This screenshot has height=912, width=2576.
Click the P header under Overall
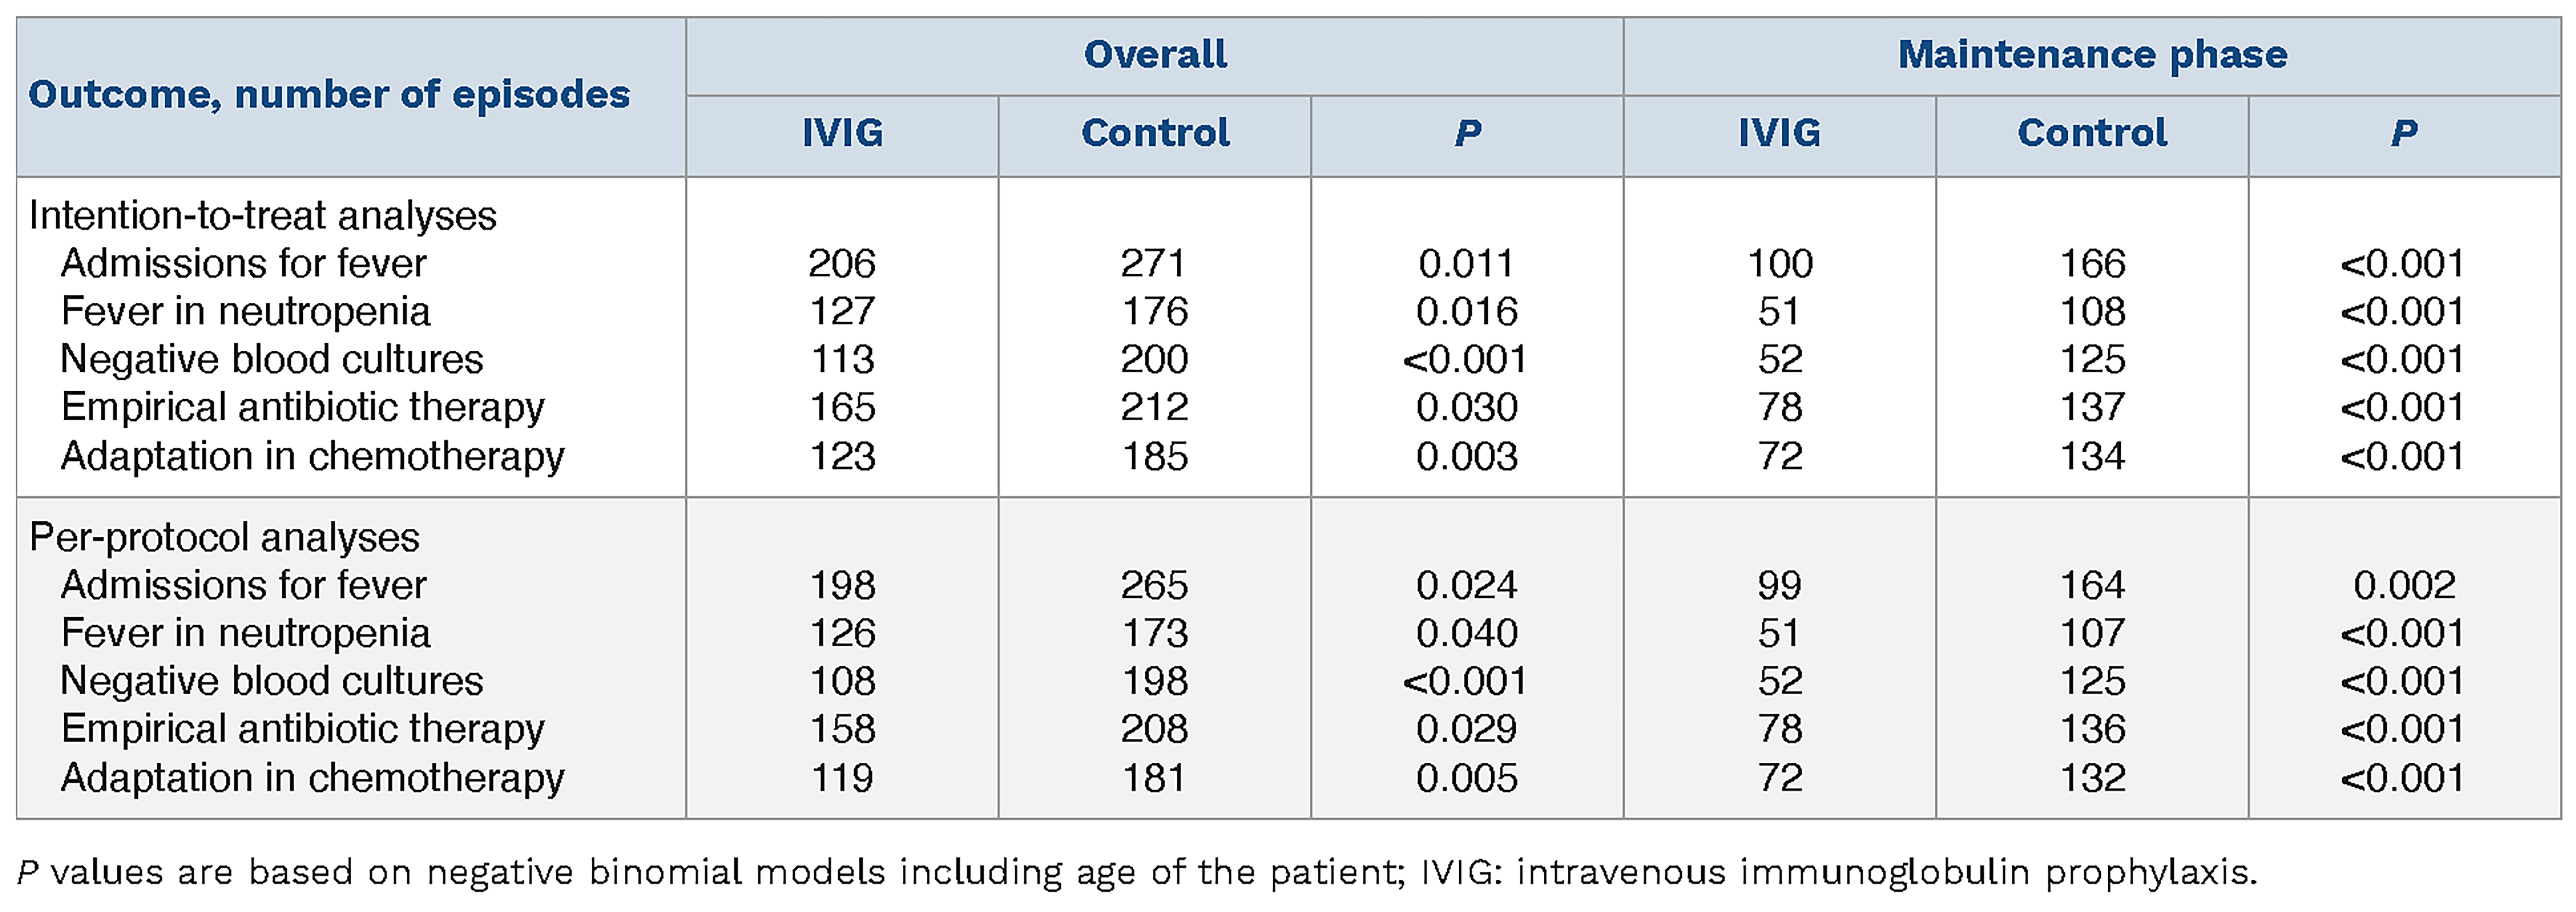coord(1467,133)
